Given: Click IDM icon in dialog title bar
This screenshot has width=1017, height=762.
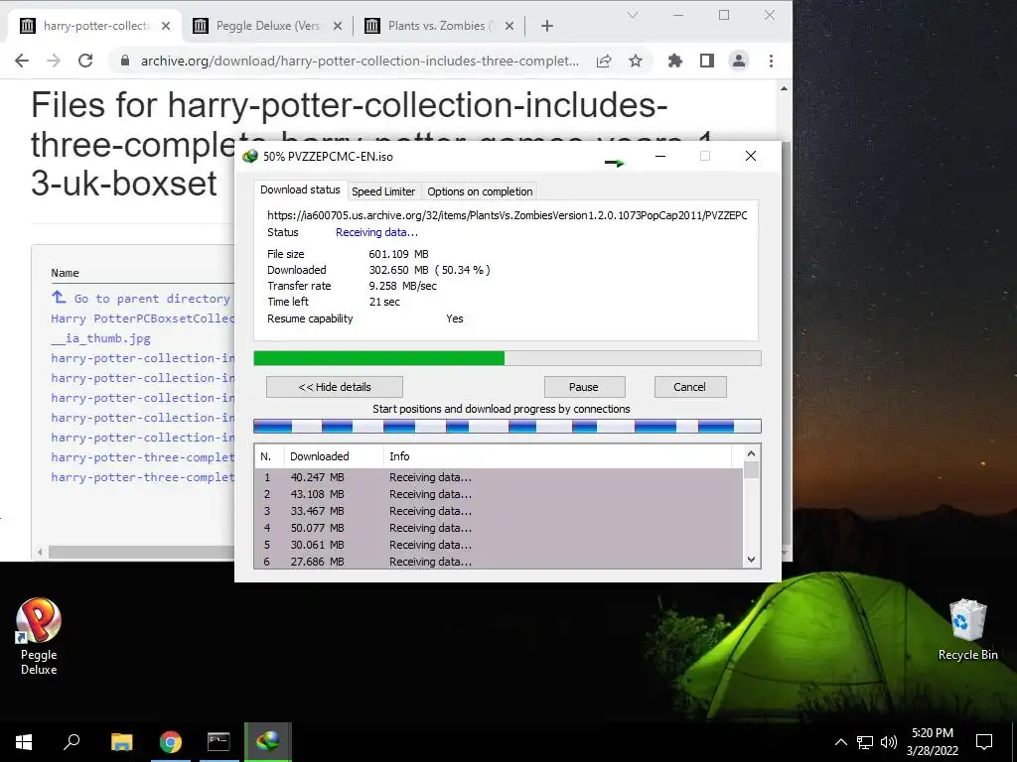Looking at the screenshot, I should point(249,156).
